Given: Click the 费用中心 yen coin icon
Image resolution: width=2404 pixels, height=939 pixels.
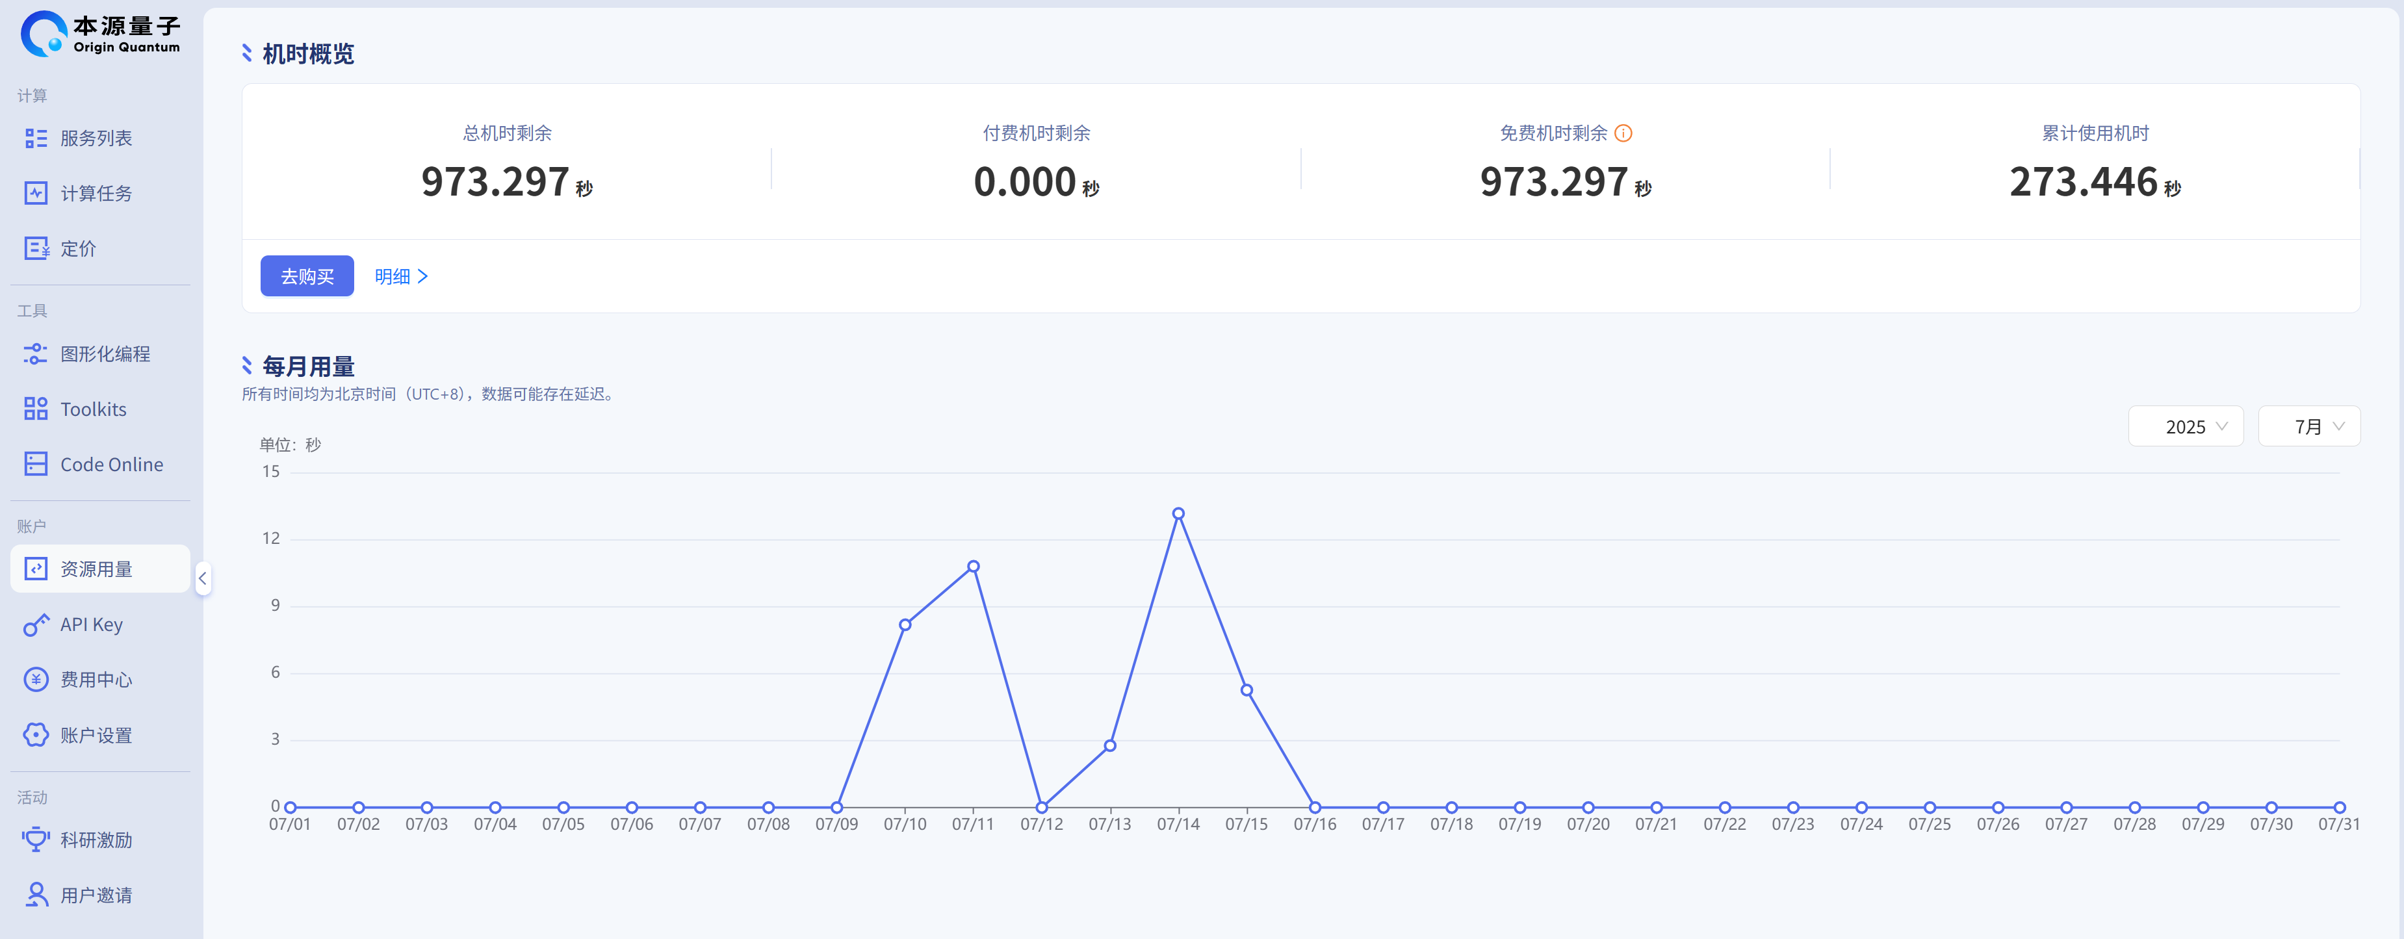Looking at the screenshot, I should click(x=36, y=680).
